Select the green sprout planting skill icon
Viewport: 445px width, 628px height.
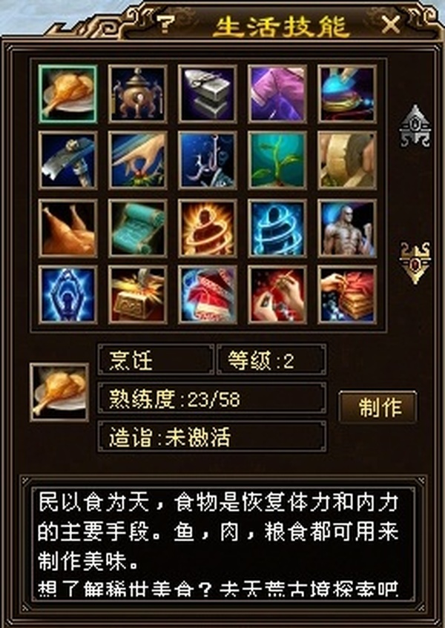coord(277,160)
